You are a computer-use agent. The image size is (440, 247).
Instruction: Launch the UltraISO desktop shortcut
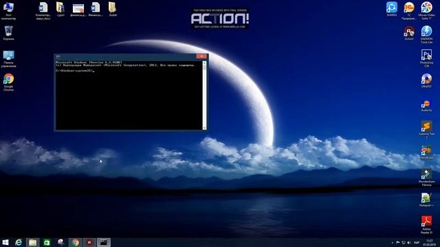tap(426, 81)
